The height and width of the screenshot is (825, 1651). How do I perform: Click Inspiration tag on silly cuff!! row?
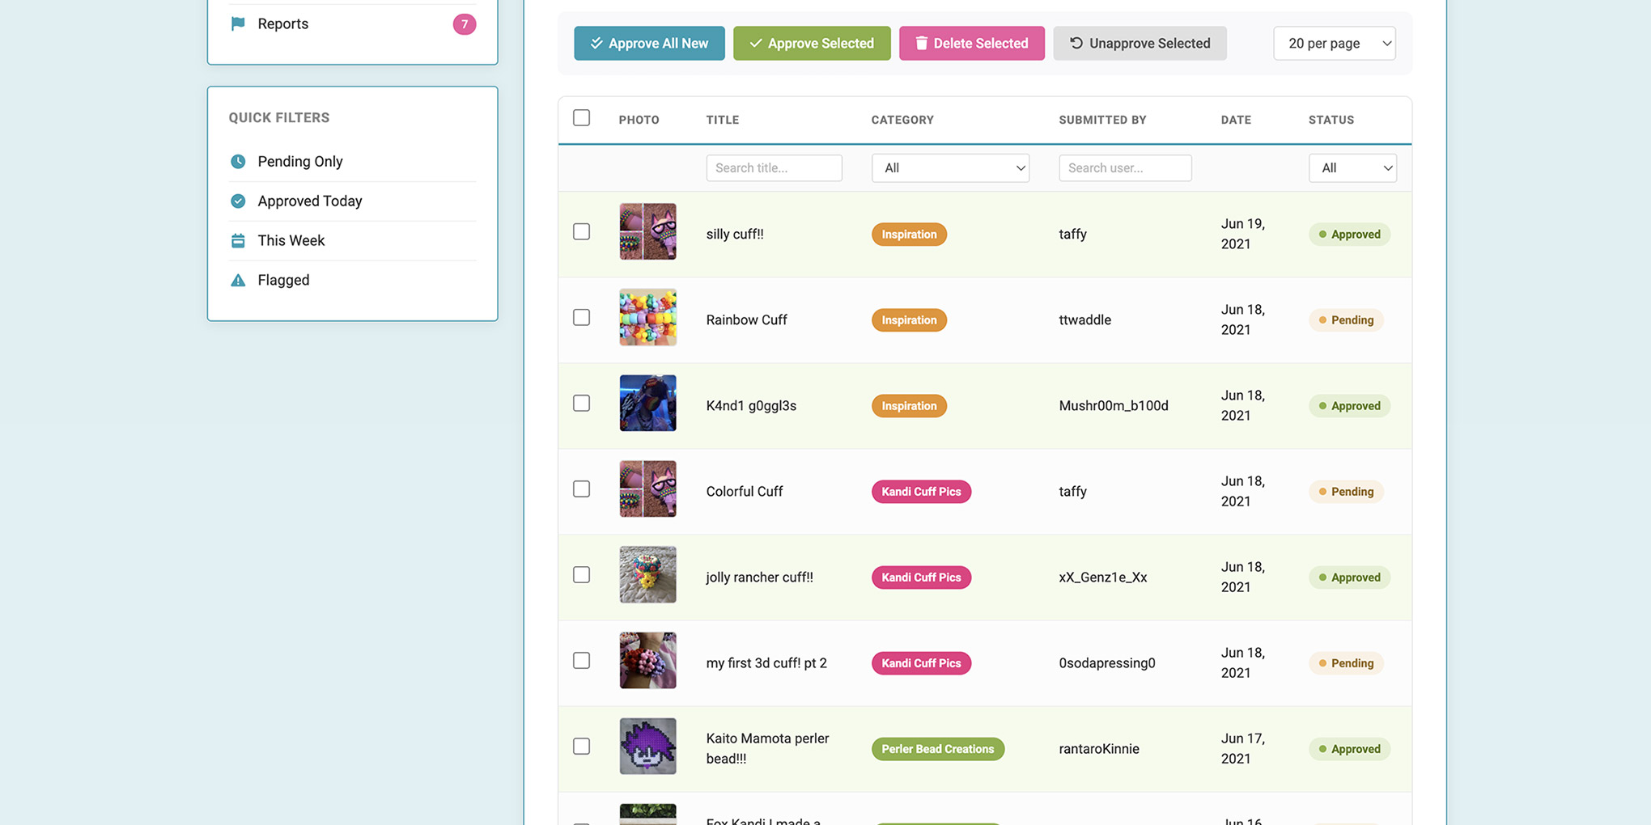(x=909, y=234)
